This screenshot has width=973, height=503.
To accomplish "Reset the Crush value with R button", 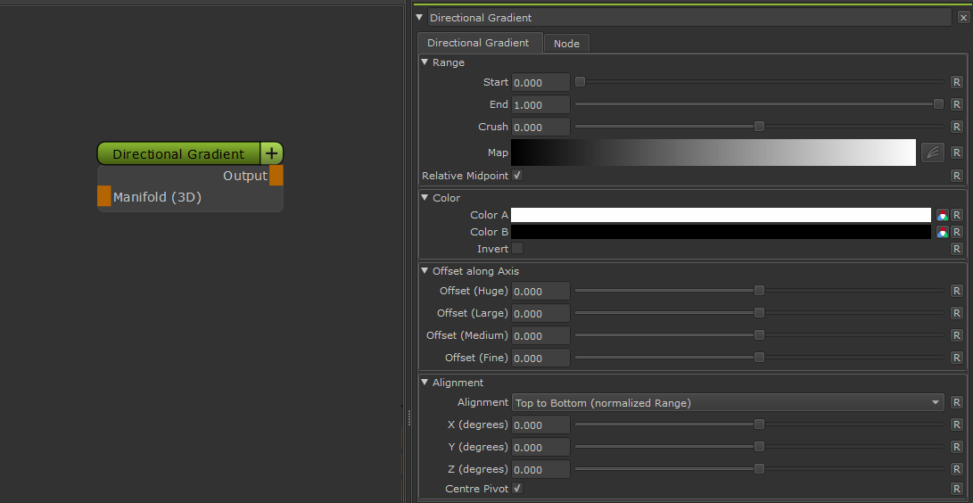I will click(957, 127).
